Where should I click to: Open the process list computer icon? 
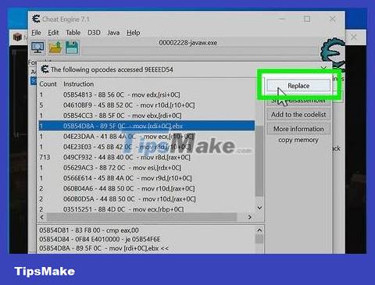pyautogui.click(x=38, y=48)
